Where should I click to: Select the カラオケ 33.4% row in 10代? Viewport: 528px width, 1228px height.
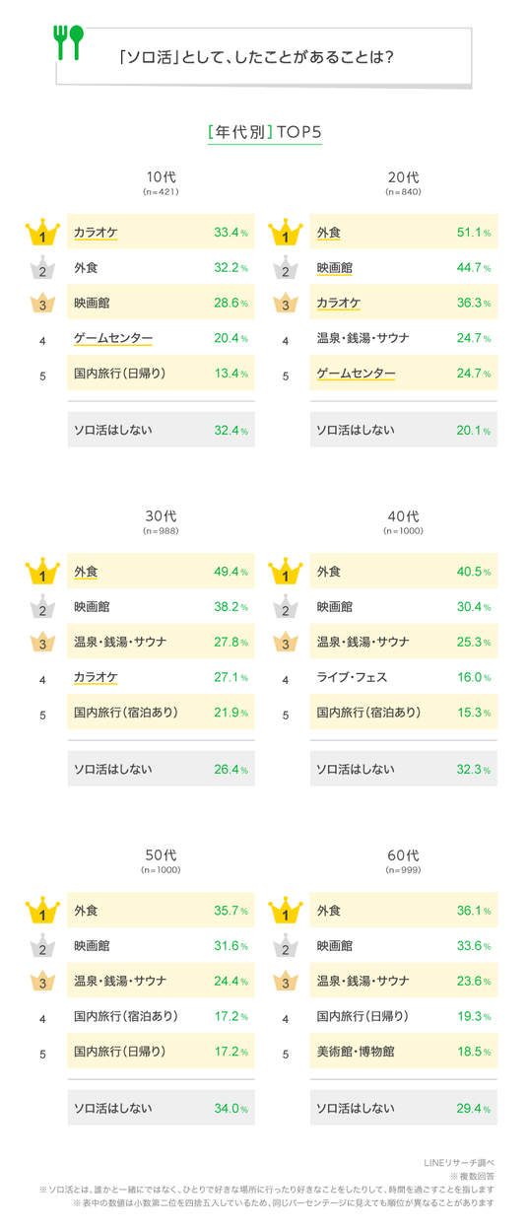click(x=161, y=233)
